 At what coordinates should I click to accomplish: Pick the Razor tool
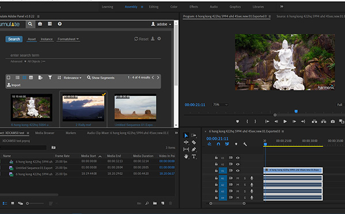click(x=194, y=142)
